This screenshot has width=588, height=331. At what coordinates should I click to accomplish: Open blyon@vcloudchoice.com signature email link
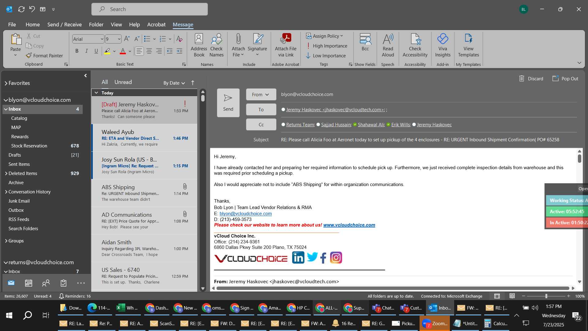click(x=246, y=214)
